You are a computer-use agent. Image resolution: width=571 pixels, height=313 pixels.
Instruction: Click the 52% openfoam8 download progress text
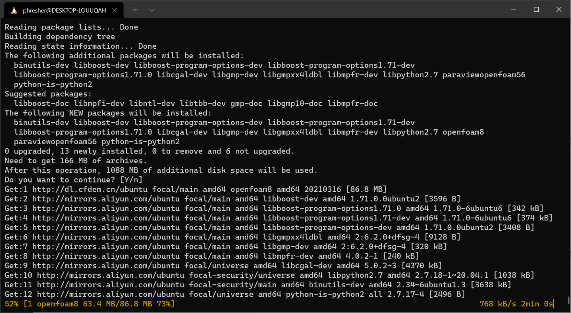tap(89, 304)
